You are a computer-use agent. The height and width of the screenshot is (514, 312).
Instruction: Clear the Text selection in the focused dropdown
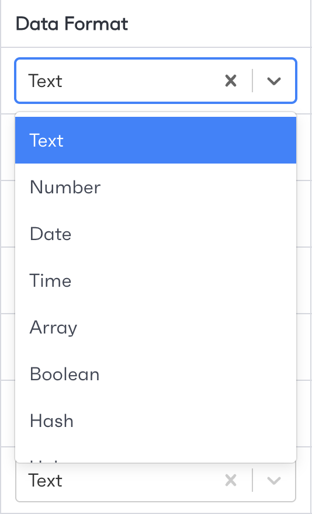click(231, 81)
